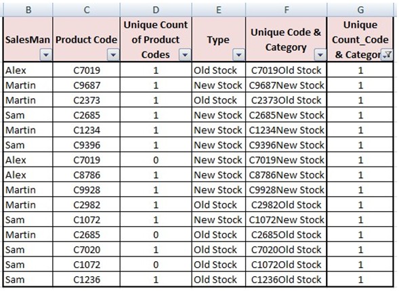Open the Type column filter arrow
This screenshot has height=291, width=399.
[x=238, y=55]
